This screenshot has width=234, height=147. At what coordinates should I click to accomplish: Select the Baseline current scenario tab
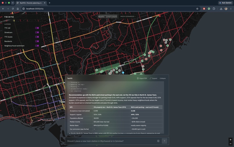pyautogui.click(x=108, y=17)
